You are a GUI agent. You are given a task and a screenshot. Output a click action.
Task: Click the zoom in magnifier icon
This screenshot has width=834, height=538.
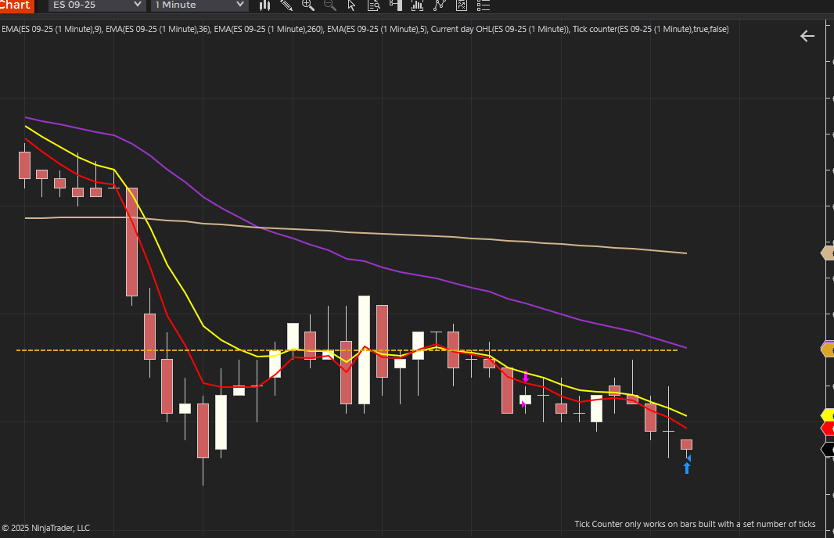pos(308,5)
